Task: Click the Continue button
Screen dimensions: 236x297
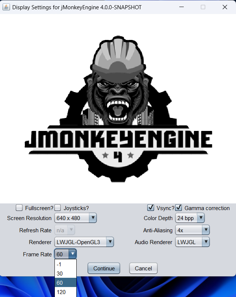Action: click(104, 268)
